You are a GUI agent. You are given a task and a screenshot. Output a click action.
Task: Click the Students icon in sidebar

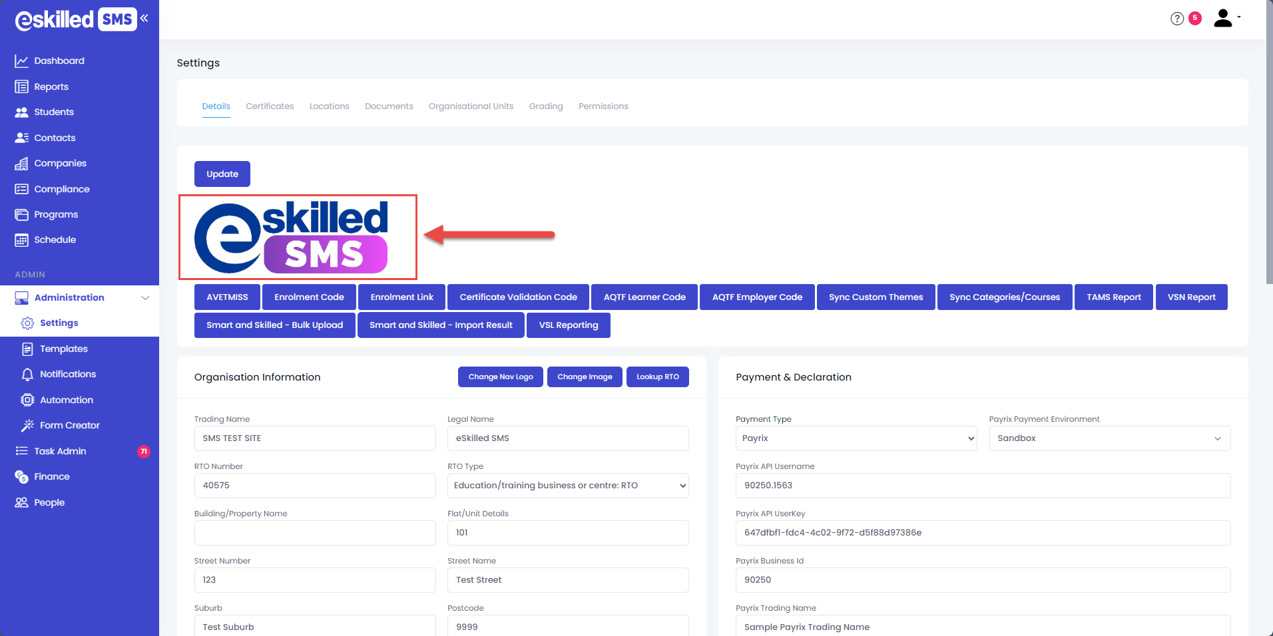(x=21, y=112)
